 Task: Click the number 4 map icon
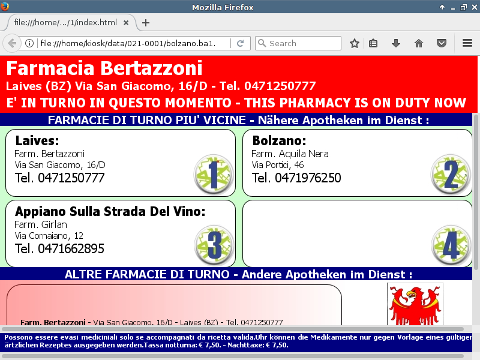(x=451, y=245)
